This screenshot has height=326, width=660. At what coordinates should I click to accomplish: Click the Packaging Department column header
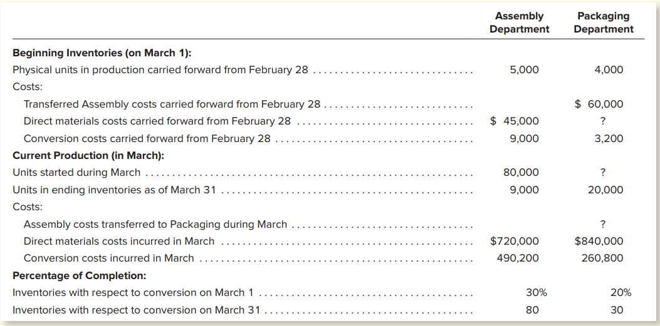point(603,23)
